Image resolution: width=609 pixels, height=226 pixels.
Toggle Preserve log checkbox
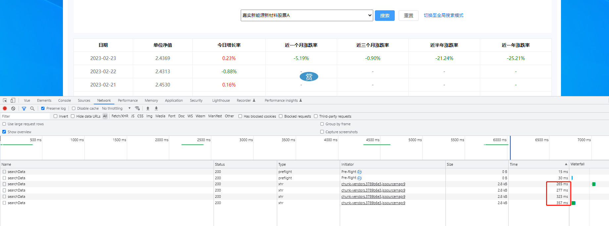click(43, 108)
